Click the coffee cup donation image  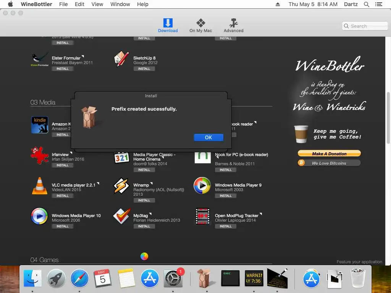tap(301, 134)
